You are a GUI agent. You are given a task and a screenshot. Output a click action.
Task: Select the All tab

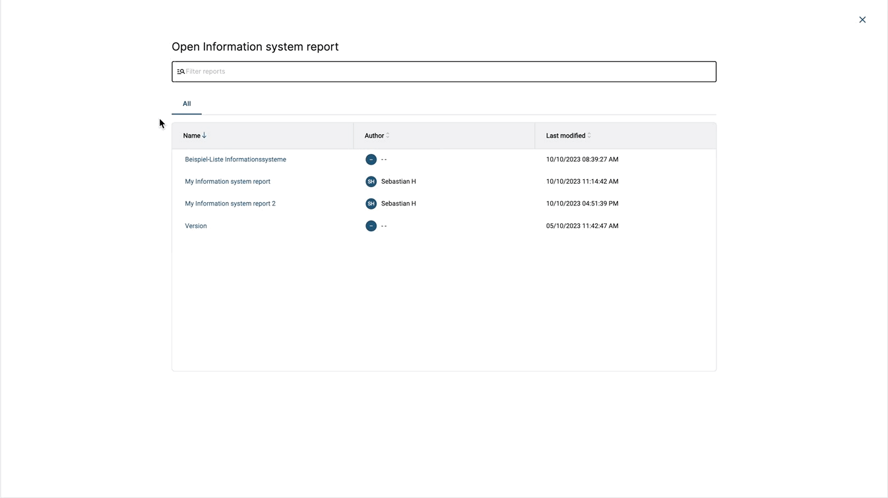pyautogui.click(x=187, y=103)
